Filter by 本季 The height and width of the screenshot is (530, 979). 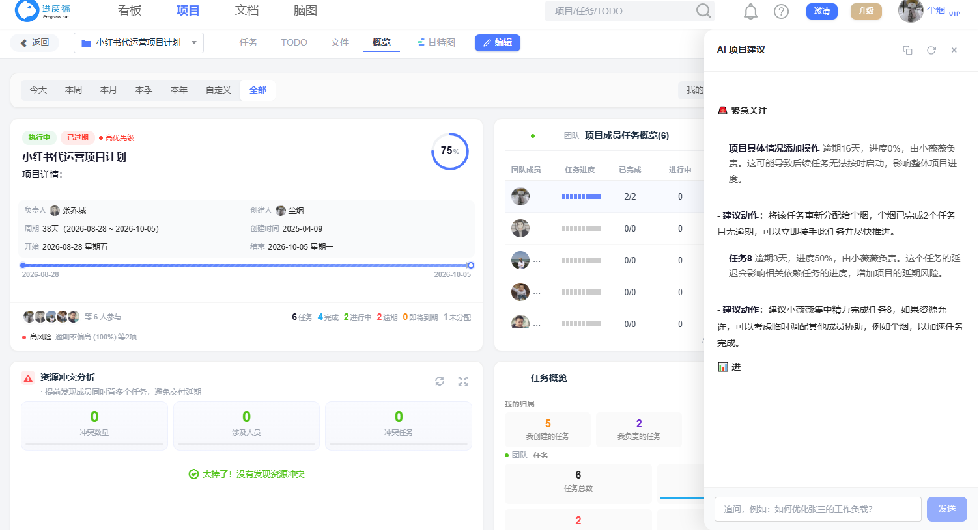pyautogui.click(x=144, y=90)
